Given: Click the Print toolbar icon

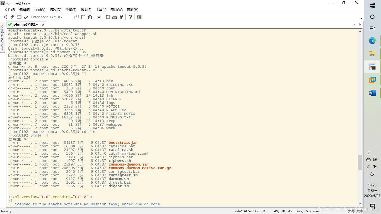Looking at the screenshot, I should coord(99,17).
